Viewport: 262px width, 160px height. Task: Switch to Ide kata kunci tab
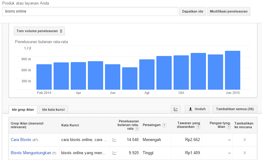point(53,110)
